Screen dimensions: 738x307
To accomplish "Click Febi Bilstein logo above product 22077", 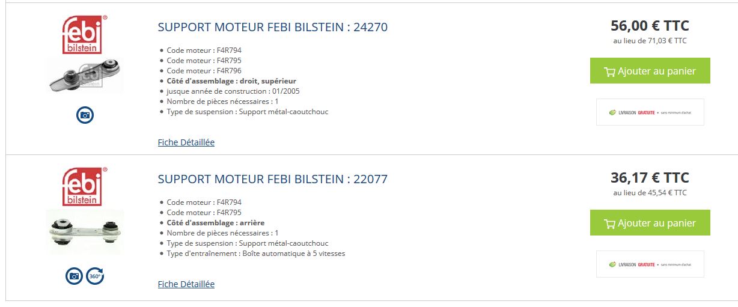I will click(85, 186).
